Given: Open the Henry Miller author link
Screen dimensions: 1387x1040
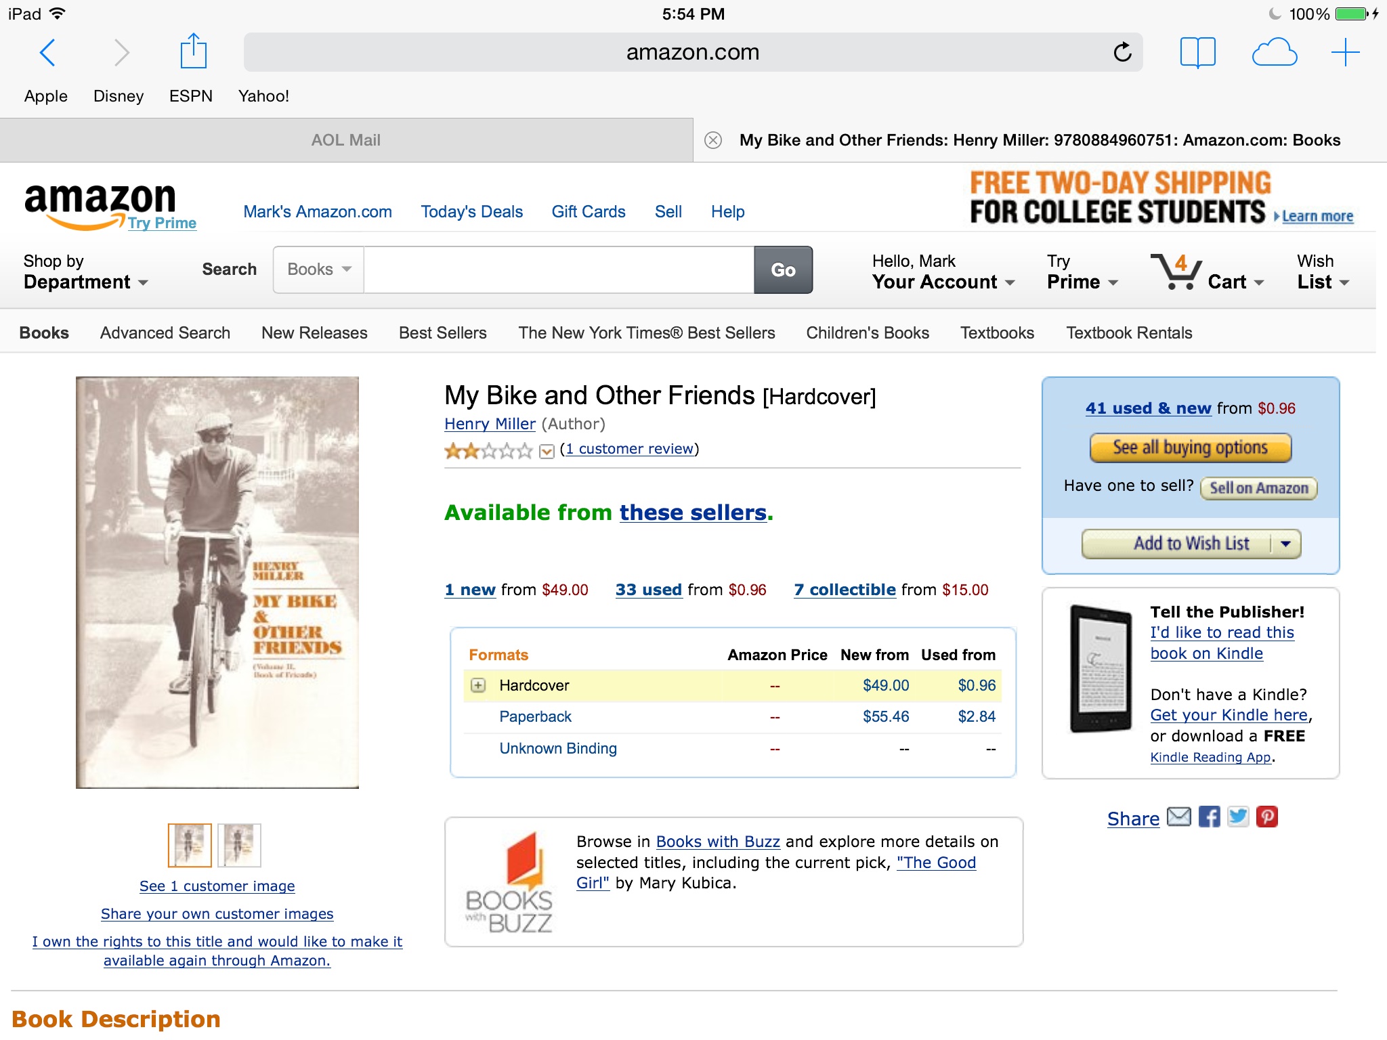Looking at the screenshot, I should pyautogui.click(x=490, y=424).
